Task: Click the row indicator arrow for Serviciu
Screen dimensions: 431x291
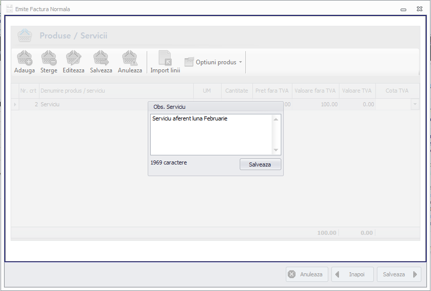Action: [x=15, y=104]
